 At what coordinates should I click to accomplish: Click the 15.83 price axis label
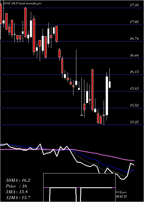(134, 89)
